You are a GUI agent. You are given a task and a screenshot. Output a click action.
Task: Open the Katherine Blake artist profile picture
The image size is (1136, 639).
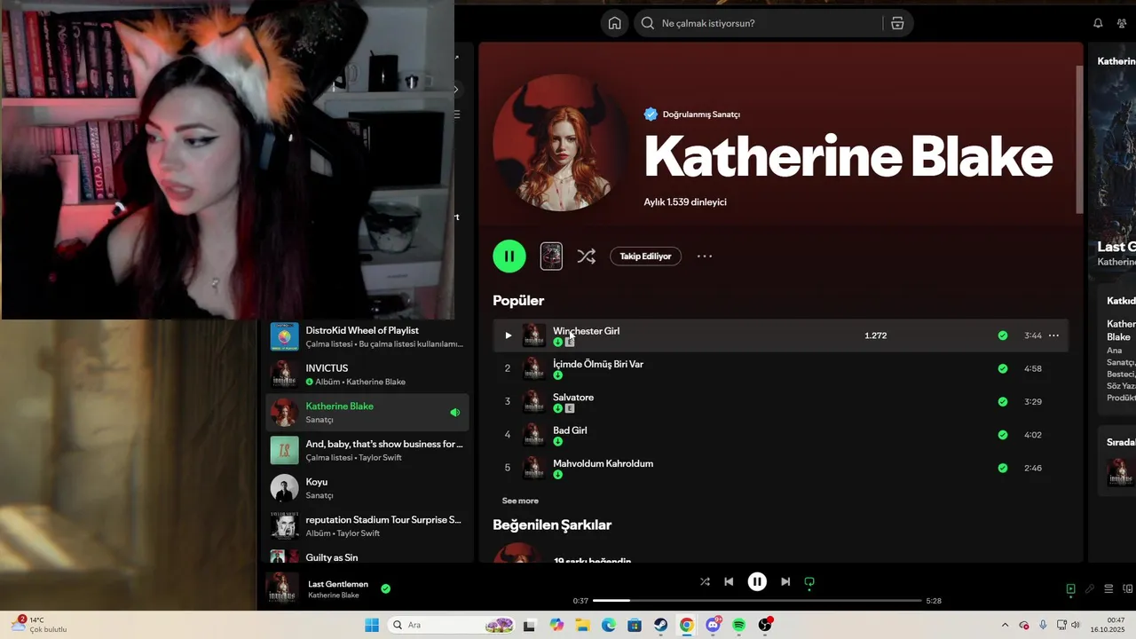[x=561, y=143]
